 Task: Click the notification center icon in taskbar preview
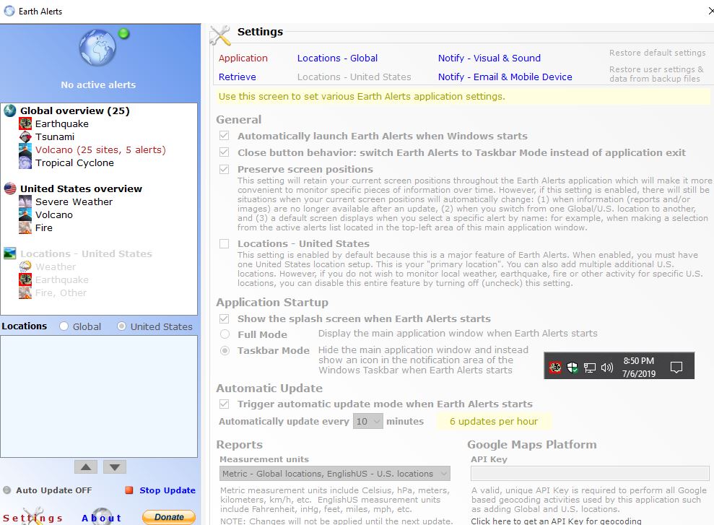676,367
